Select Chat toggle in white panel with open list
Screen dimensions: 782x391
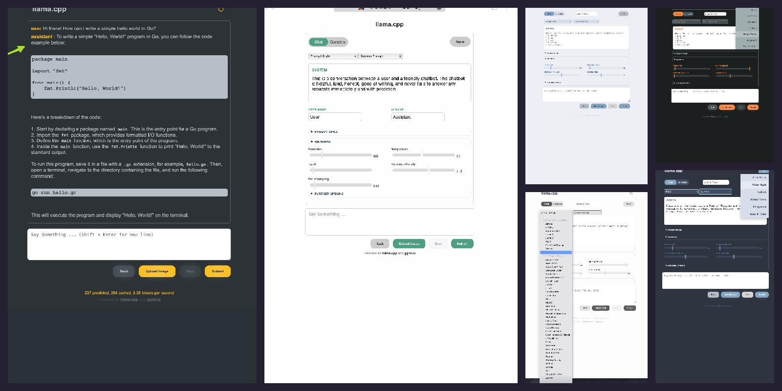(546, 204)
